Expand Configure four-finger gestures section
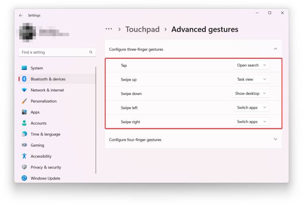The height and width of the screenshot is (205, 303). 275,139
